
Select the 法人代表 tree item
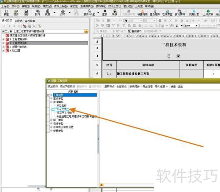tap(62, 109)
